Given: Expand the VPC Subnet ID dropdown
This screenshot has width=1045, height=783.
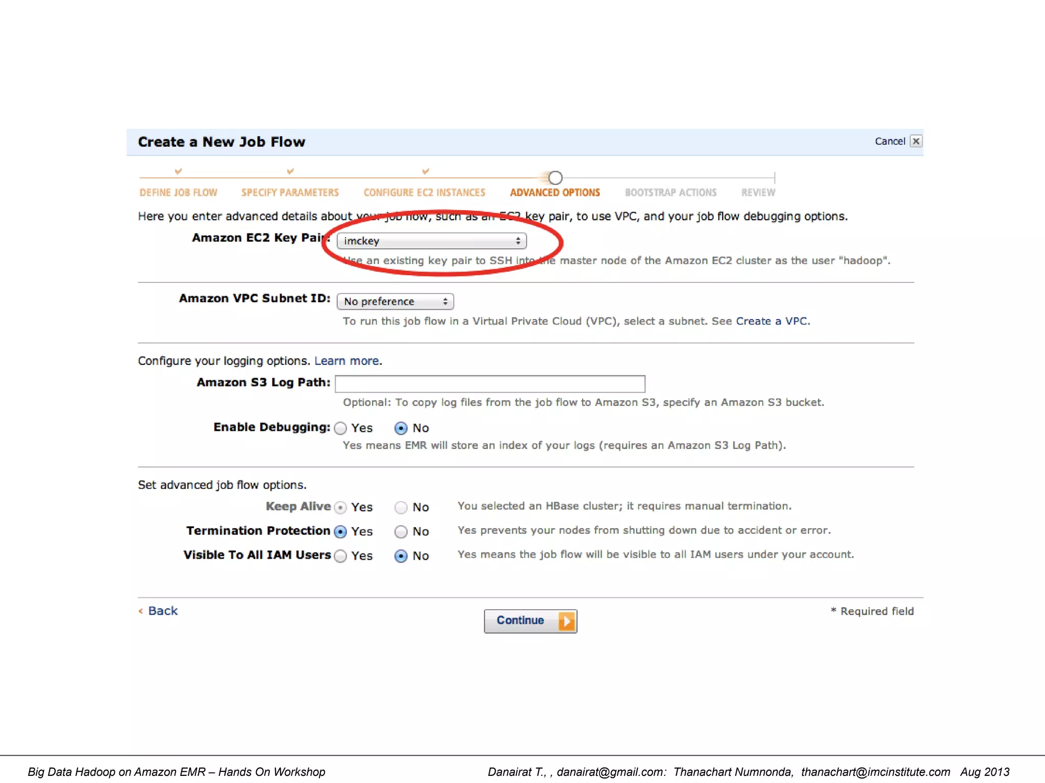Looking at the screenshot, I should pyautogui.click(x=395, y=302).
